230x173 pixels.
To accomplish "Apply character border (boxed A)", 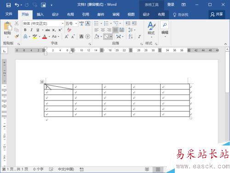I will point(88,23).
